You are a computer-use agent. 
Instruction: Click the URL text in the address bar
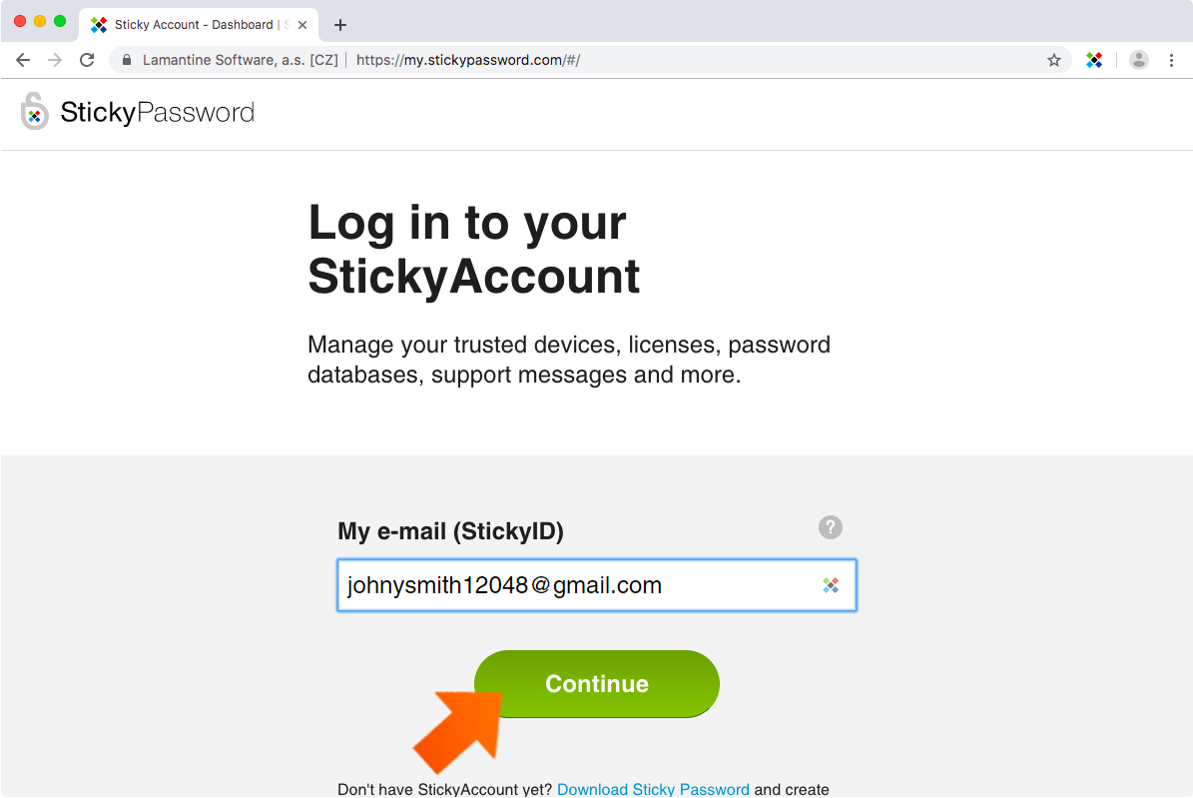click(468, 60)
